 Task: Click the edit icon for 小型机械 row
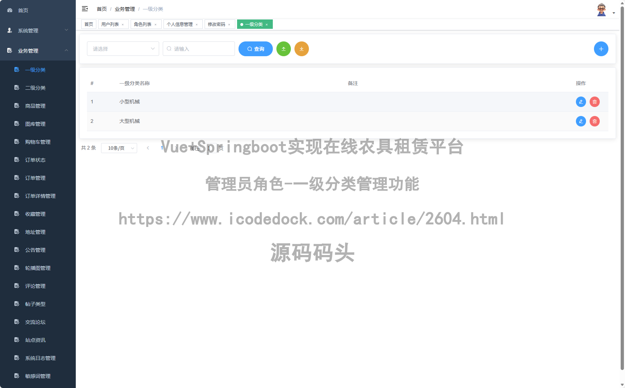click(581, 102)
